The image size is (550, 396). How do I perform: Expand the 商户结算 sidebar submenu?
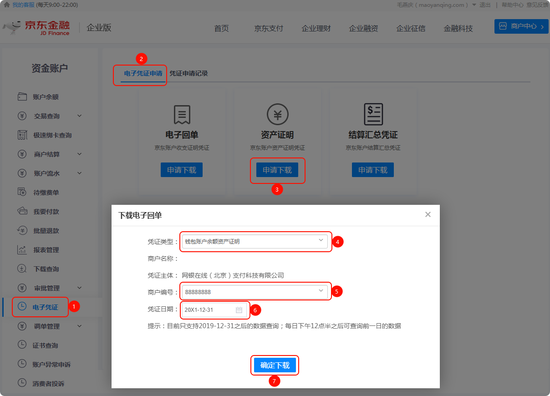point(79,154)
